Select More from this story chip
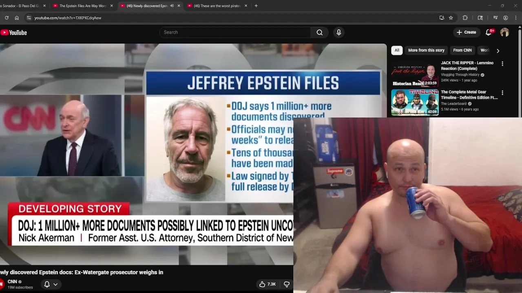522x293 pixels. [426, 50]
